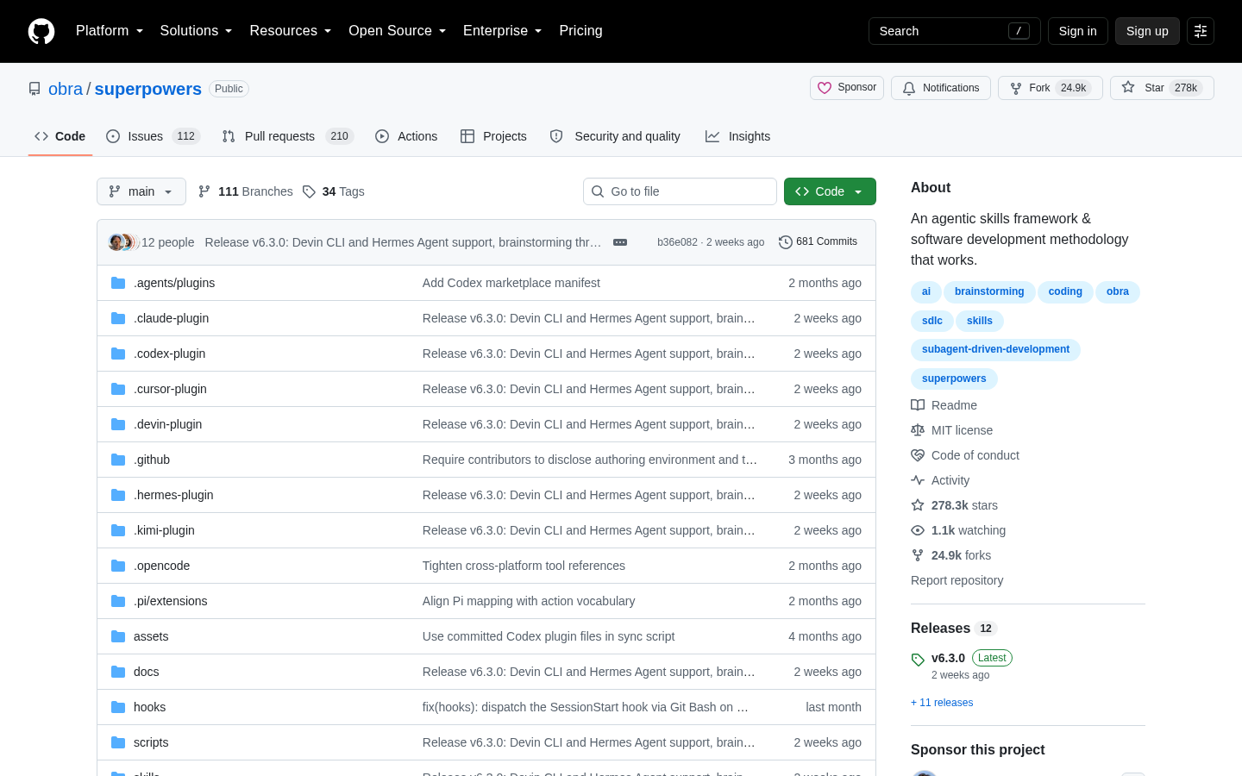1242x776 pixels.
Task: Click the folder icon for .codex-plugin
Action: click(x=118, y=354)
